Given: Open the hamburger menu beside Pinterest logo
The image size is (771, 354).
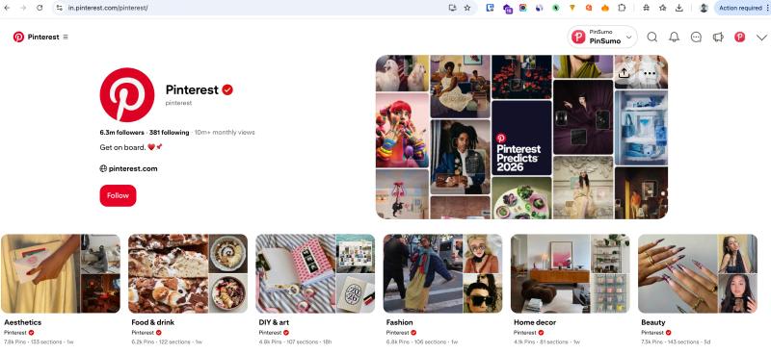Looking at the screenshot, I should [66, 37].
